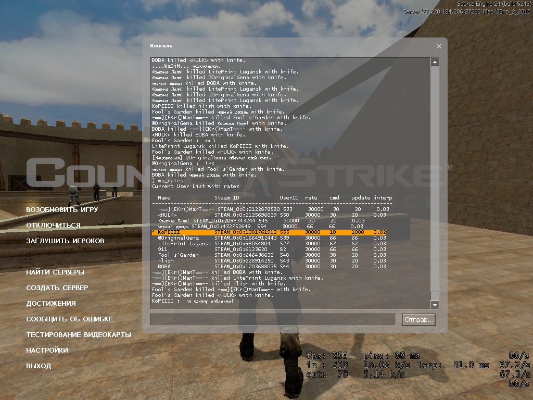
Task: Click Steam ID STEAM_0:0:212878580
Action: point(248,209)
